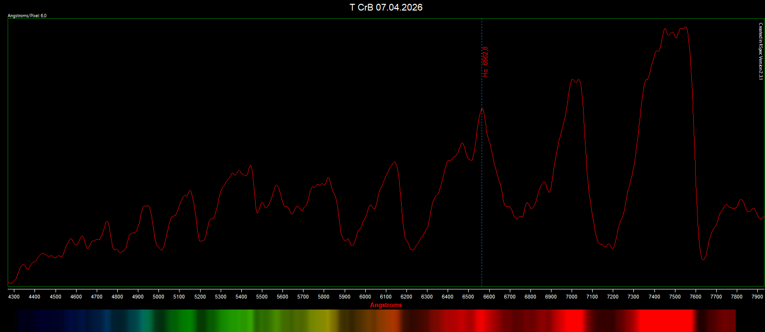Click the 4300 tick label on axis
Image resolution: width=765 pixels, height=332 pixels.
point(14,297)
